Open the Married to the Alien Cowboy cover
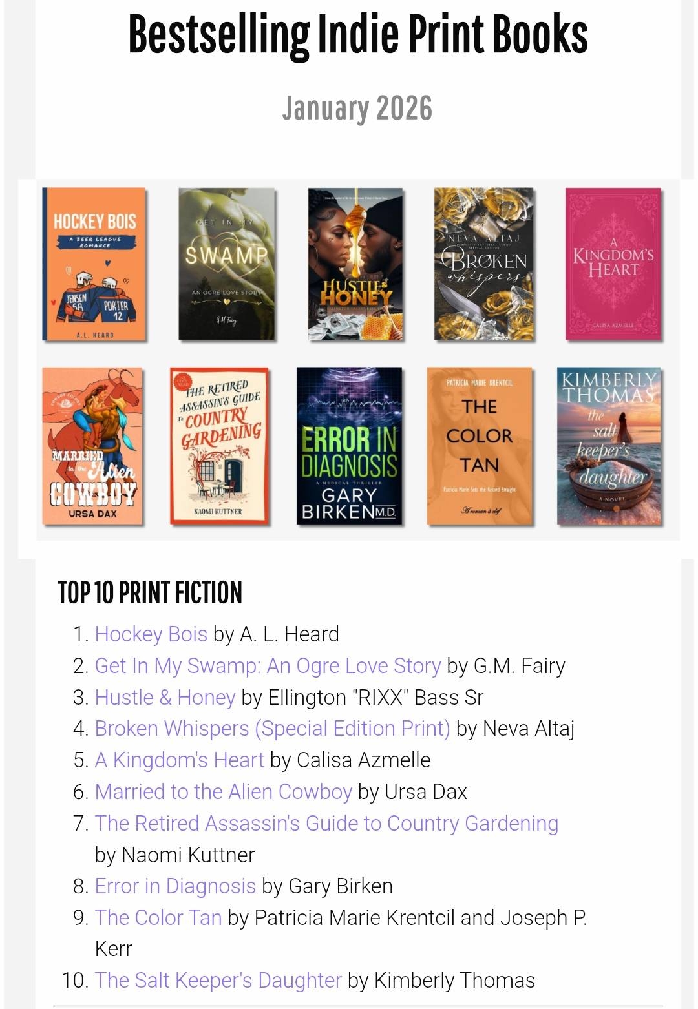 click(x=93, y=446)
